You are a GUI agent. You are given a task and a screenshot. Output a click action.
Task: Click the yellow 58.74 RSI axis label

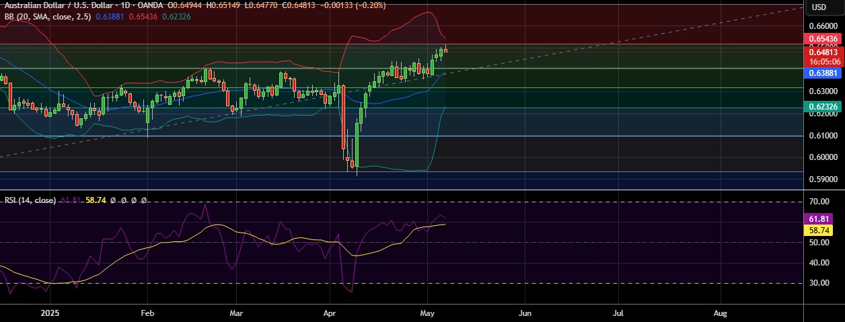pyautogui.click(x=820, y=230)
